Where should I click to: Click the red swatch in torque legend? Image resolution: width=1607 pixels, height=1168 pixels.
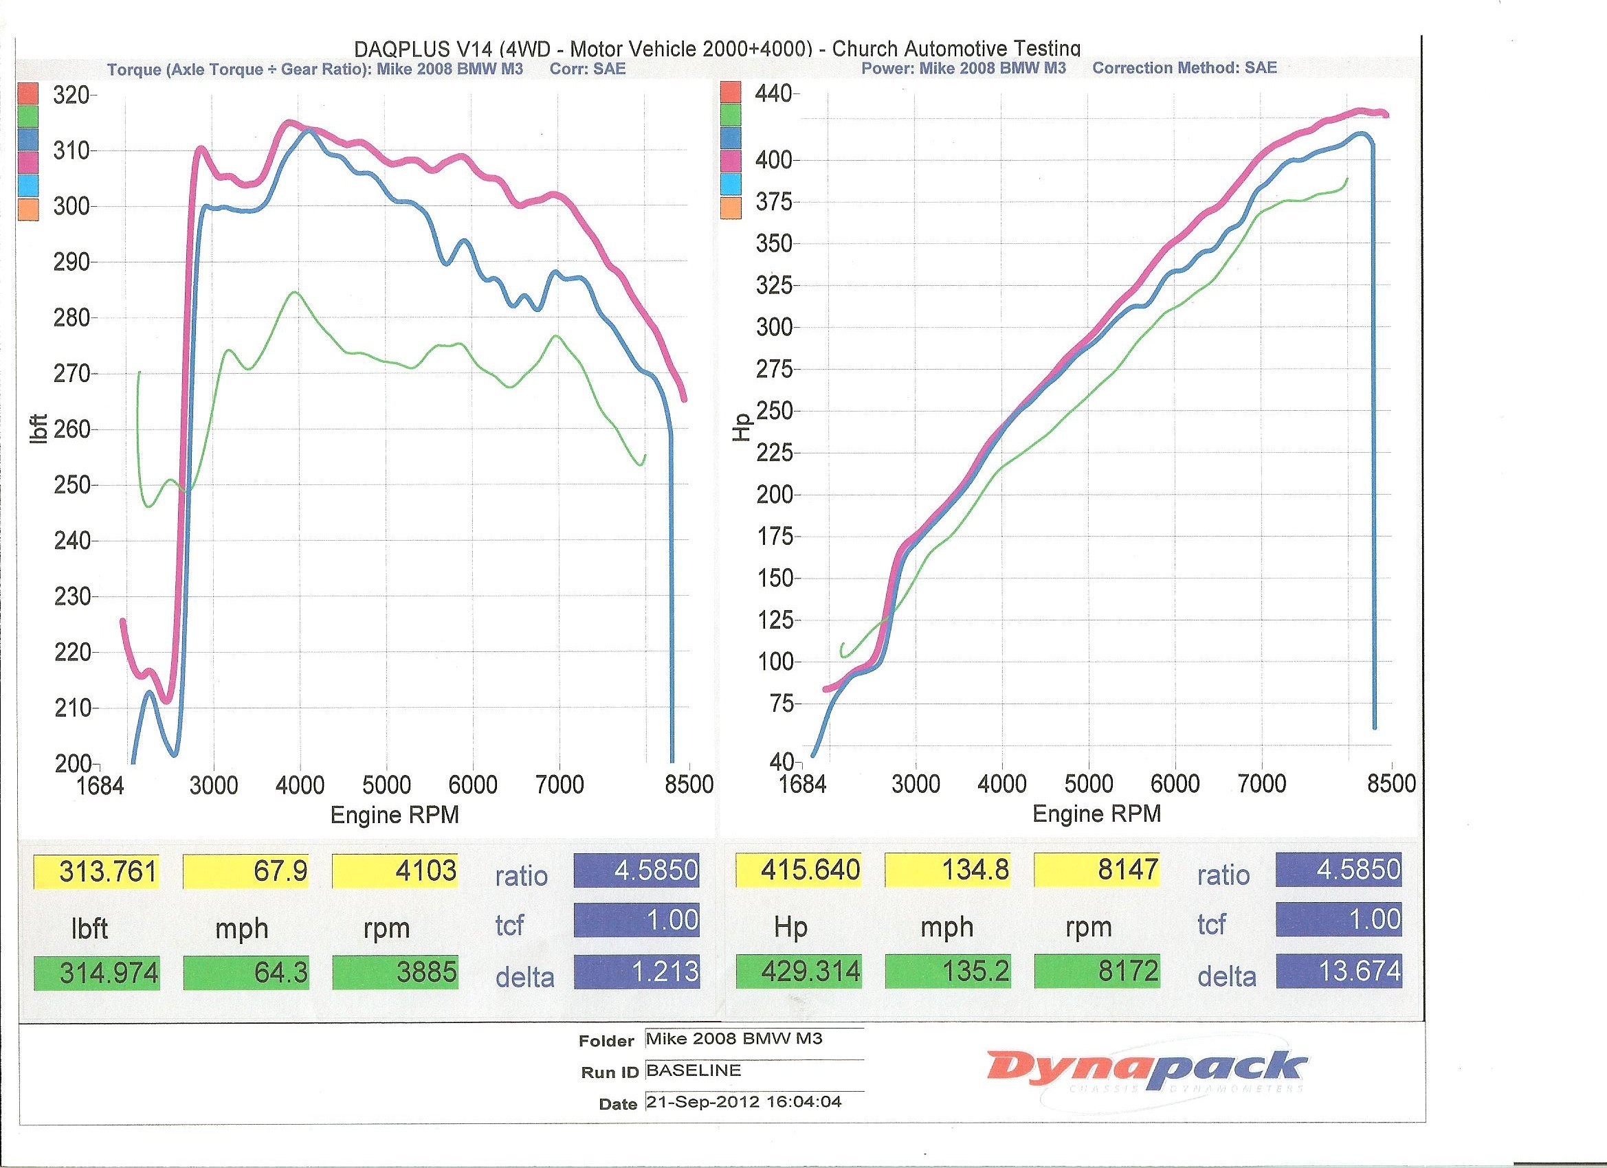(27, 93)
